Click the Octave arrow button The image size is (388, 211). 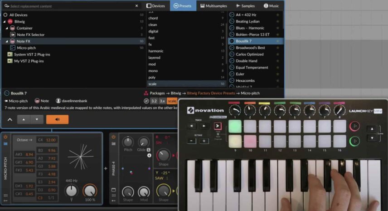pos(24,140)
